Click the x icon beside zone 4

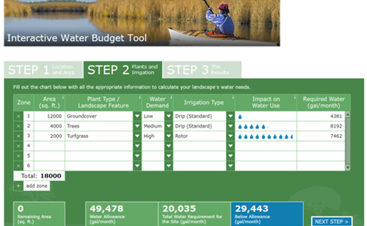tap(18, 146)
